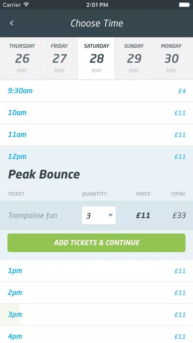Tap the battery indicator icon
Image resolution: width=193 pixels, height=343 pixels.
click(185, 5)
